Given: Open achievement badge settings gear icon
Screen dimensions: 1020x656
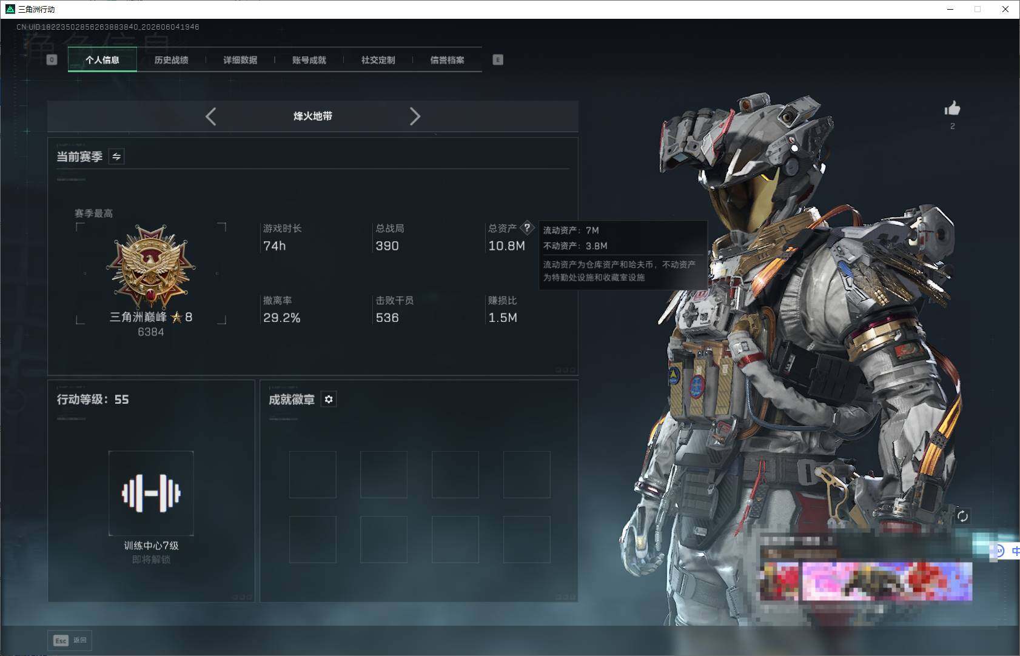Looking at the screenshot, I should click(329, 399).
